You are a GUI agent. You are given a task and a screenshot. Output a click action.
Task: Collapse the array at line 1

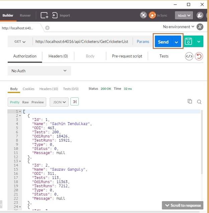20,112
